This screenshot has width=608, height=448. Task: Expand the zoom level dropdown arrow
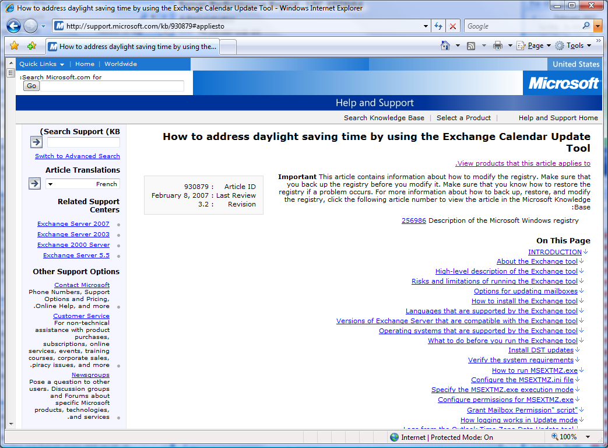tap(588, 437)
